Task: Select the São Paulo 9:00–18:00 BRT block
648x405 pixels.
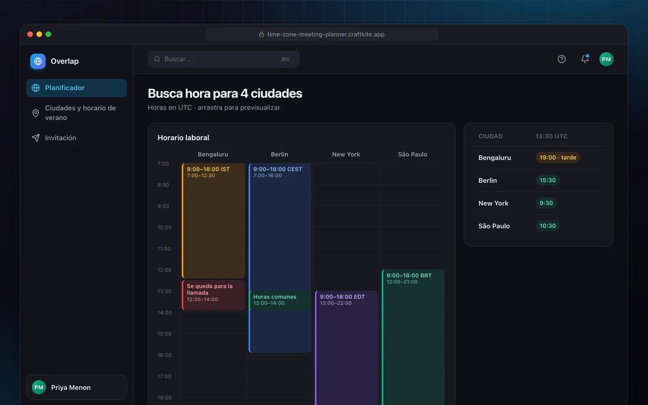Action: 413,337
